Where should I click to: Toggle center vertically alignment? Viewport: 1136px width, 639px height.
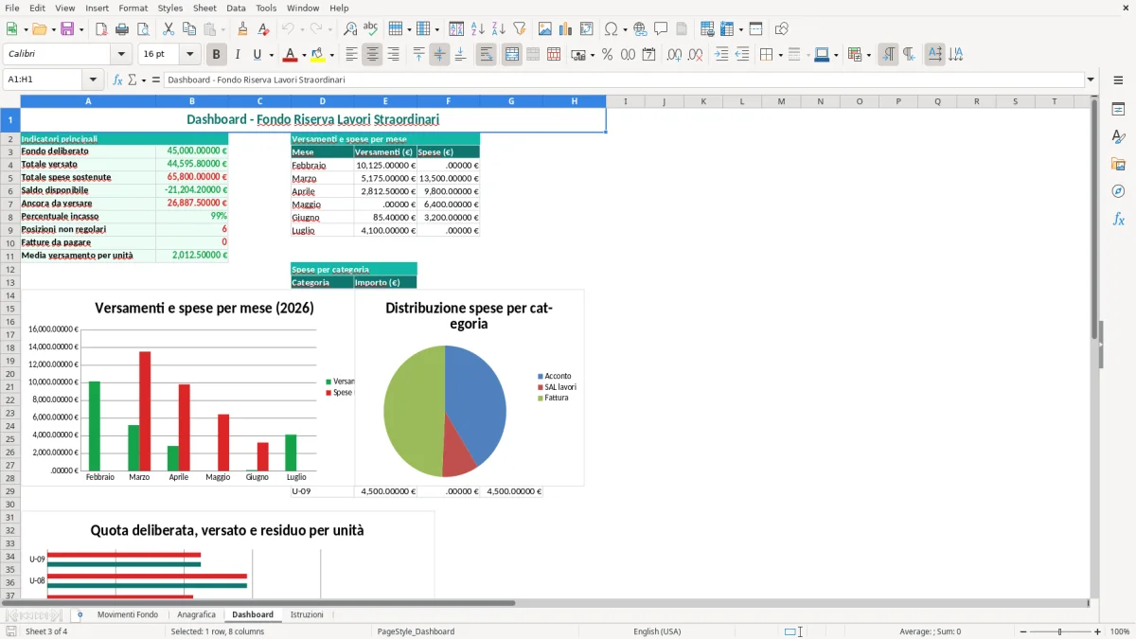tap(439, 55)
